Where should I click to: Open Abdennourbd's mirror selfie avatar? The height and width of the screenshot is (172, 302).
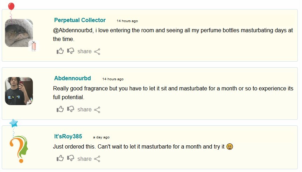coord(19,91)
